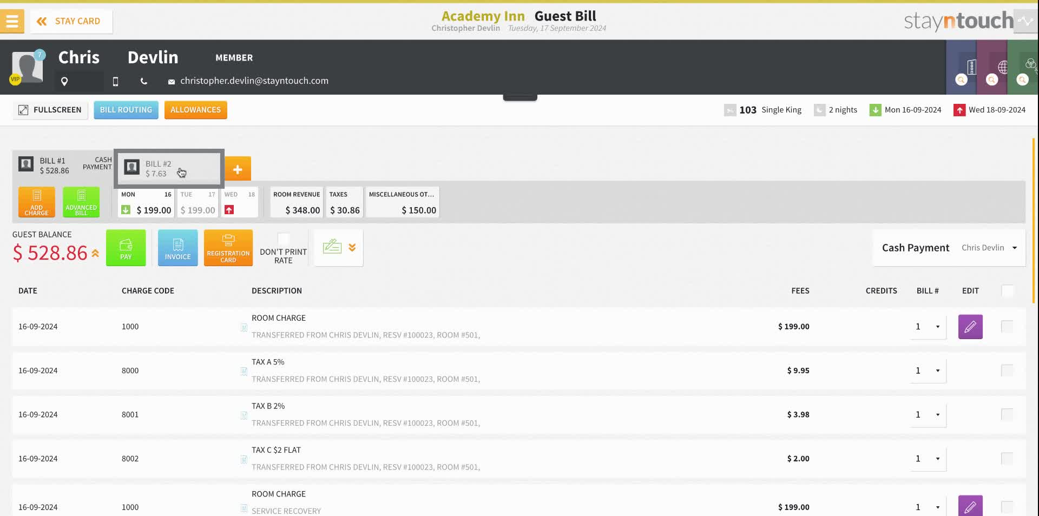The width and height of the screenshot is (1039, 516).
Task: Toggle Don't Print Rate checkbox
Action: 284,239
